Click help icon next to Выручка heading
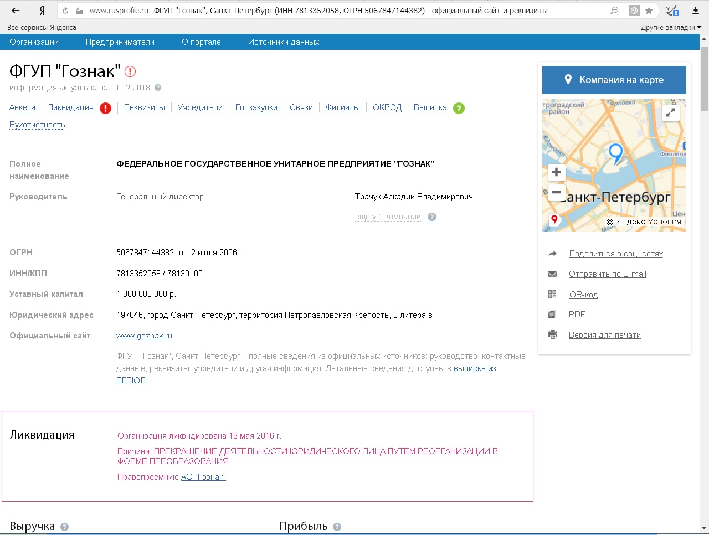This screenshot has height=535, width=709. tap(64, 527)
